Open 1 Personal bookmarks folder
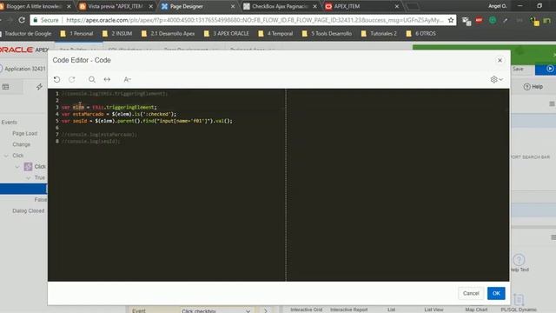556x313 pixels. 77,34
